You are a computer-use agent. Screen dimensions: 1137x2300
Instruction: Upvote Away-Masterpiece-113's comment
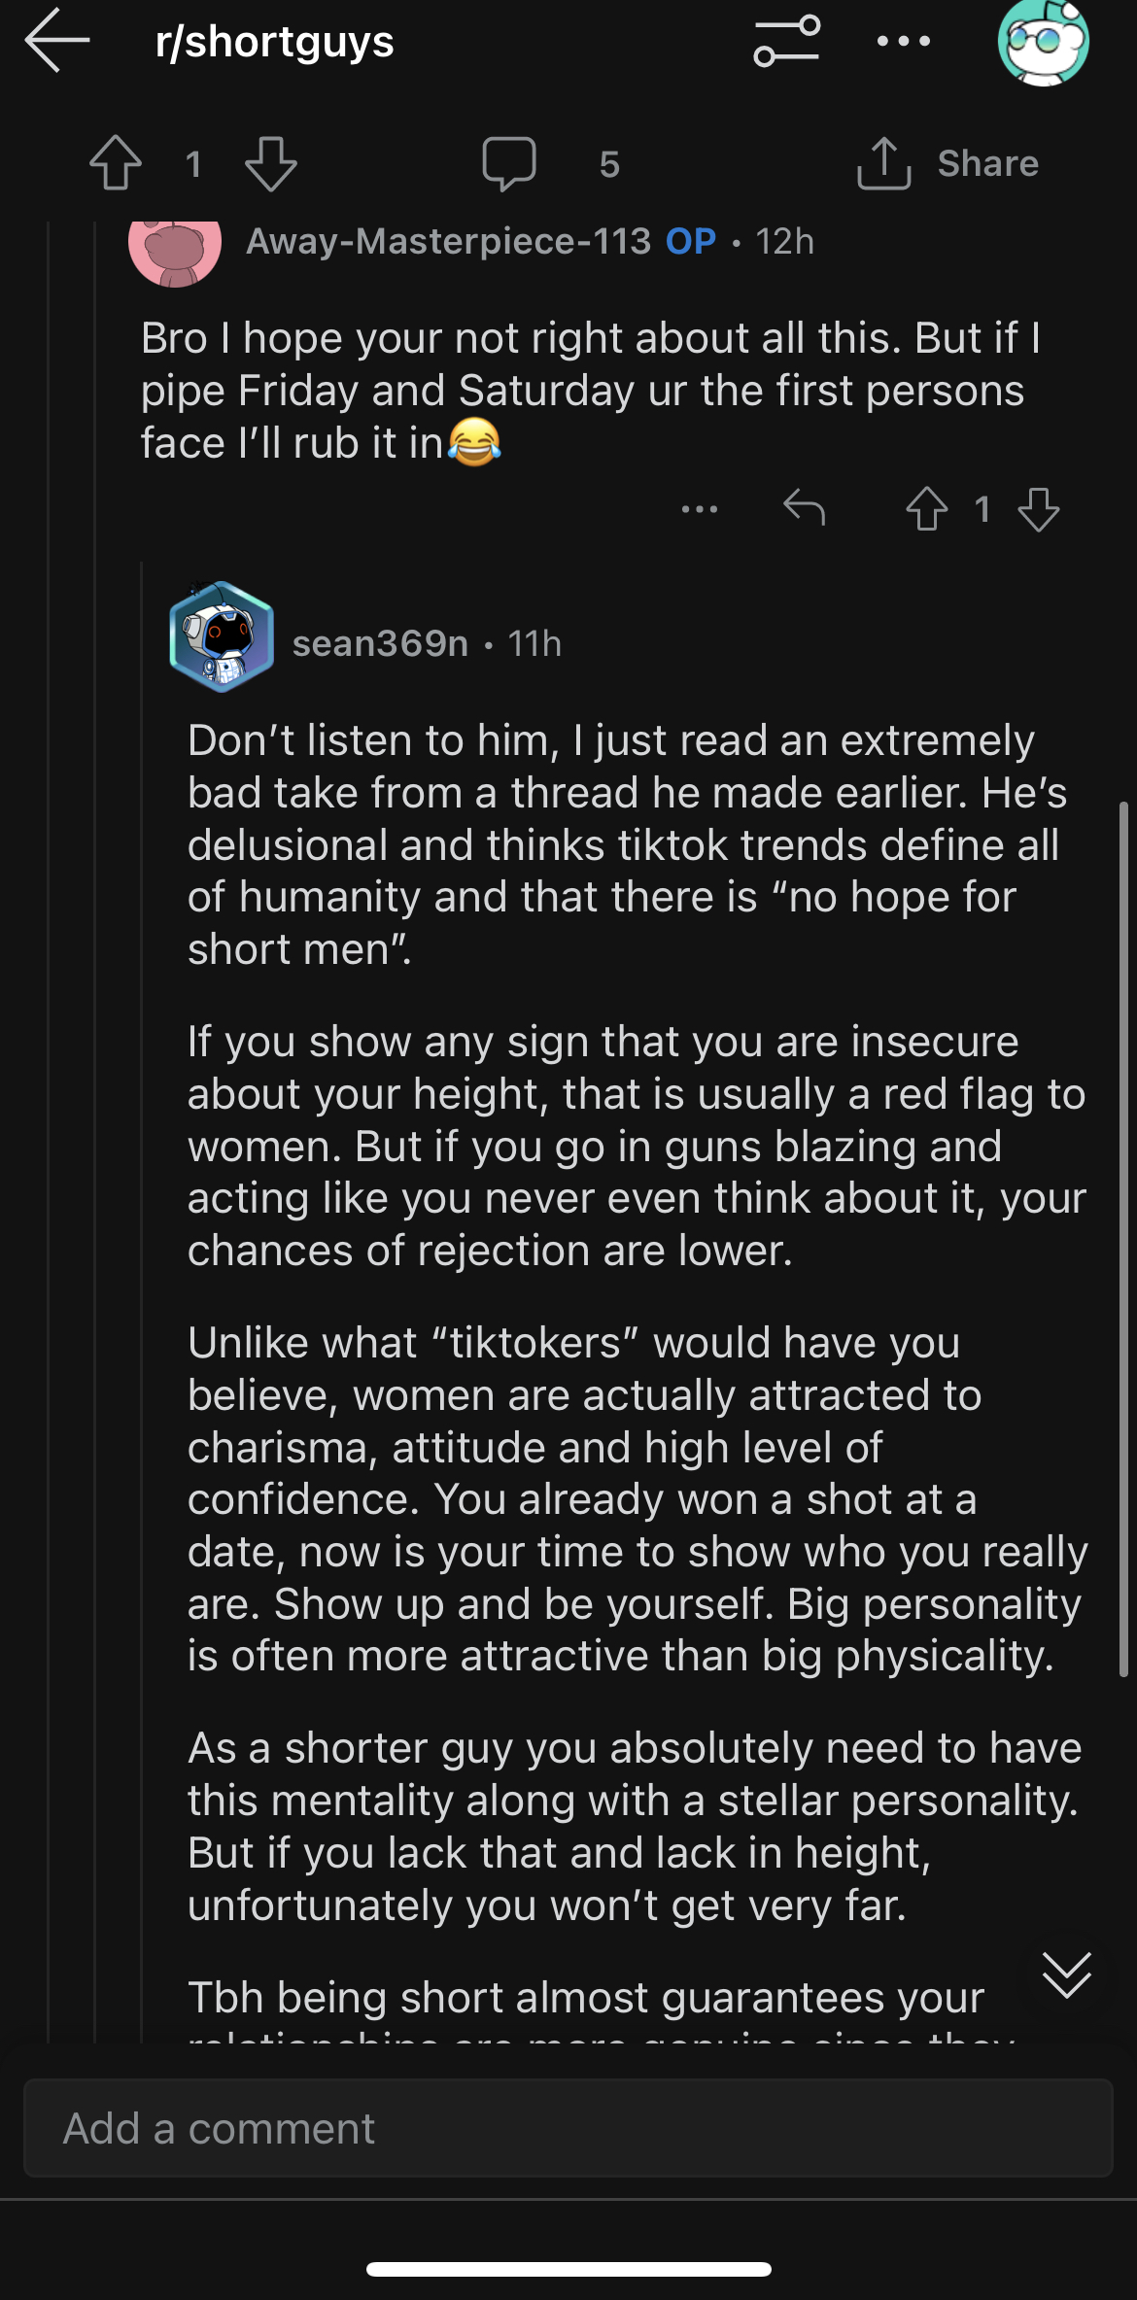pos(926,508)
